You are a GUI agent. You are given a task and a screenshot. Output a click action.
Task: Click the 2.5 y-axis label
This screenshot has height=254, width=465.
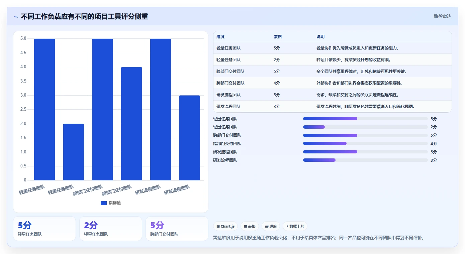(x=23, y=110)
